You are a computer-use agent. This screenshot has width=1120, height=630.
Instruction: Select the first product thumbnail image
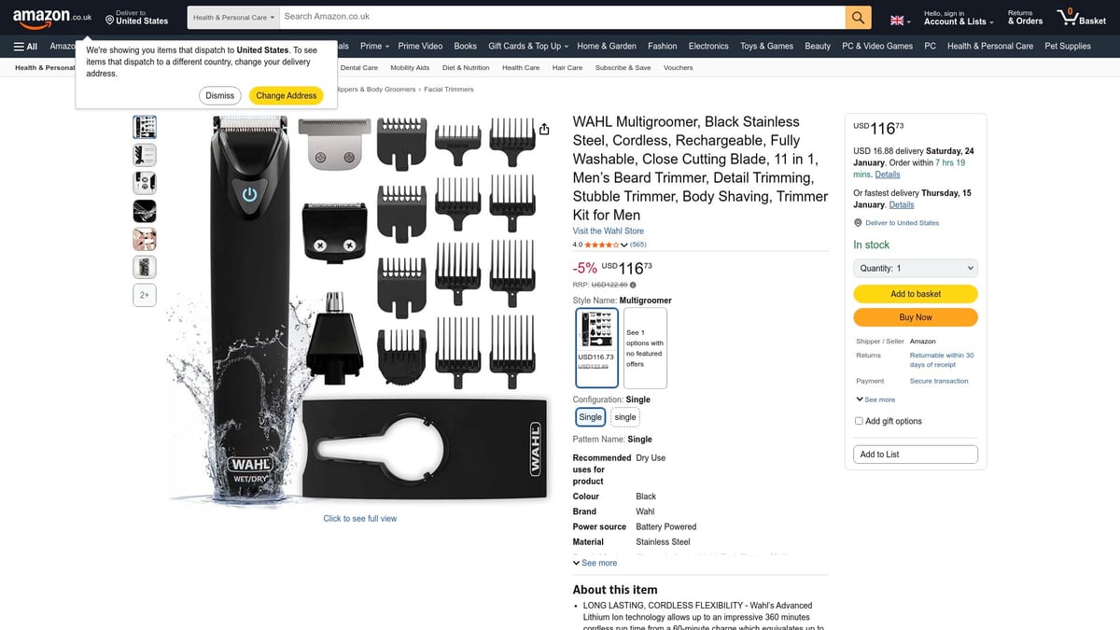click(145, 127)
